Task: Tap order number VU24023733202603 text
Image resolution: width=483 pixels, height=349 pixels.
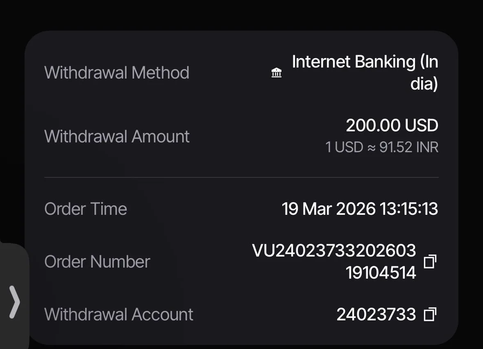Action: pyautogui.click(x=334, y=250)
